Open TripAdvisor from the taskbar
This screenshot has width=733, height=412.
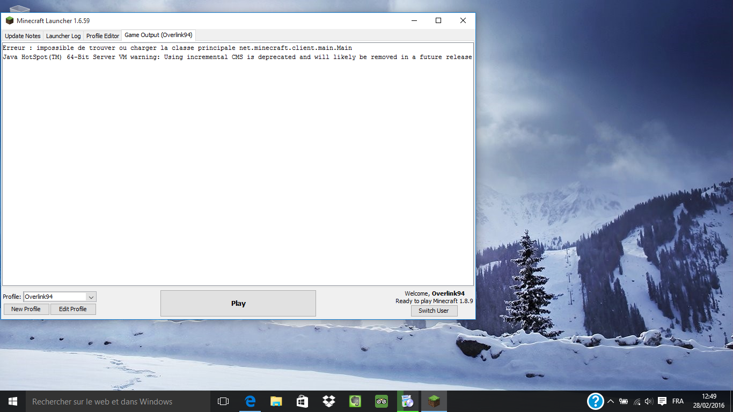point(381,401)
